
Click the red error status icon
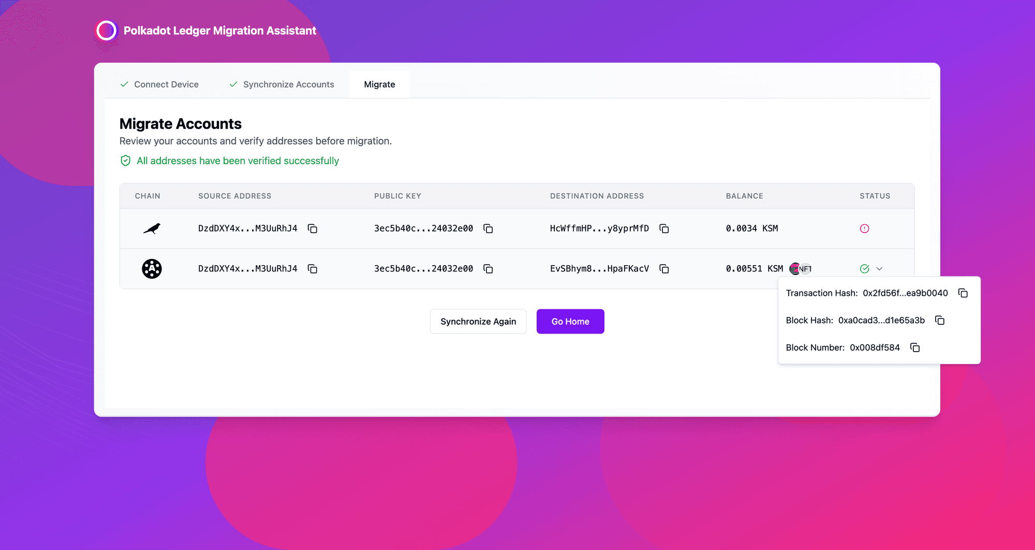[864, 228]
